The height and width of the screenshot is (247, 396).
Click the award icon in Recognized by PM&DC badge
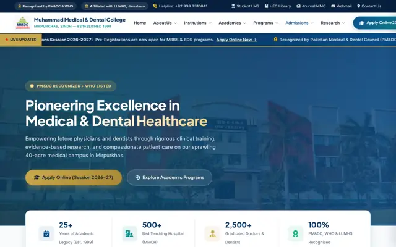tap(19, 6)
